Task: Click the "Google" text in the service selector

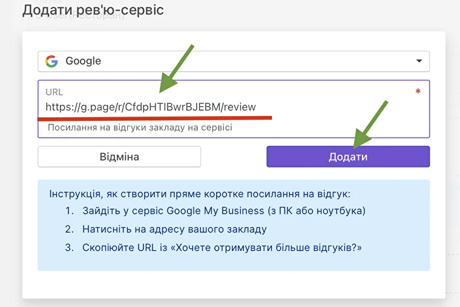Action: pos(83,61)
